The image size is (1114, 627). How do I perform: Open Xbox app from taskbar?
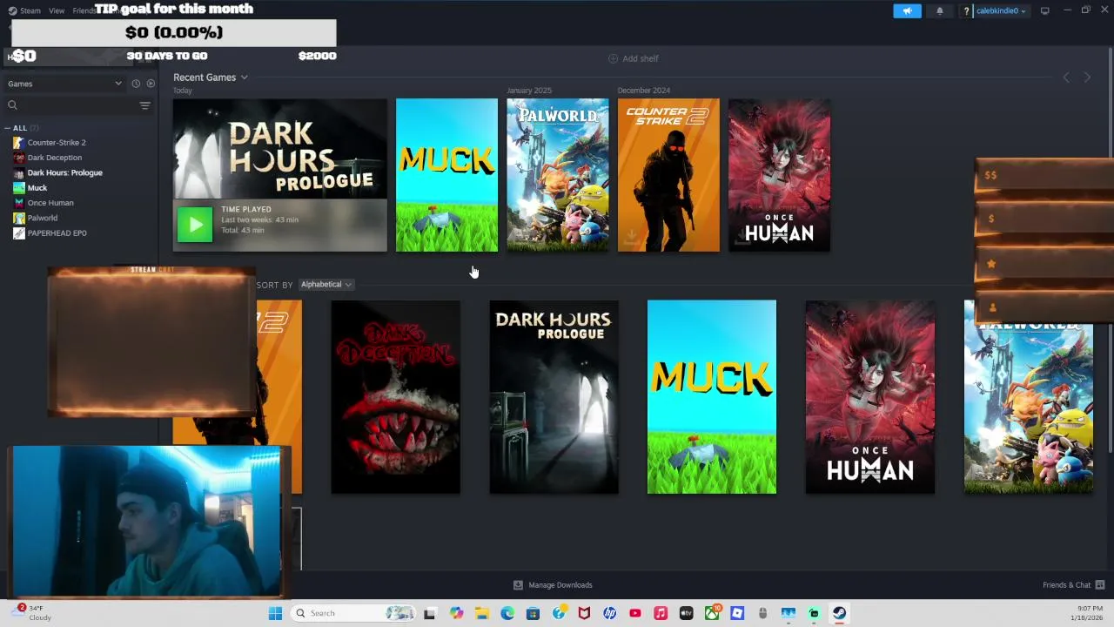pyautogui.click(x=712, y=613)
